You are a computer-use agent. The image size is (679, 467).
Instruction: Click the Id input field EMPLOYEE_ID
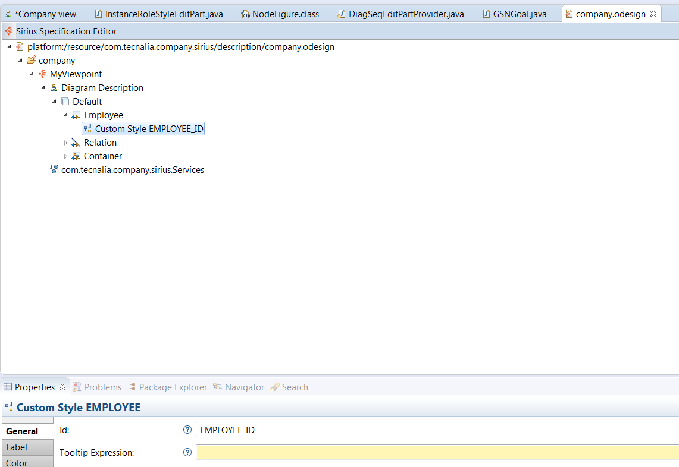tap(437, 430)
